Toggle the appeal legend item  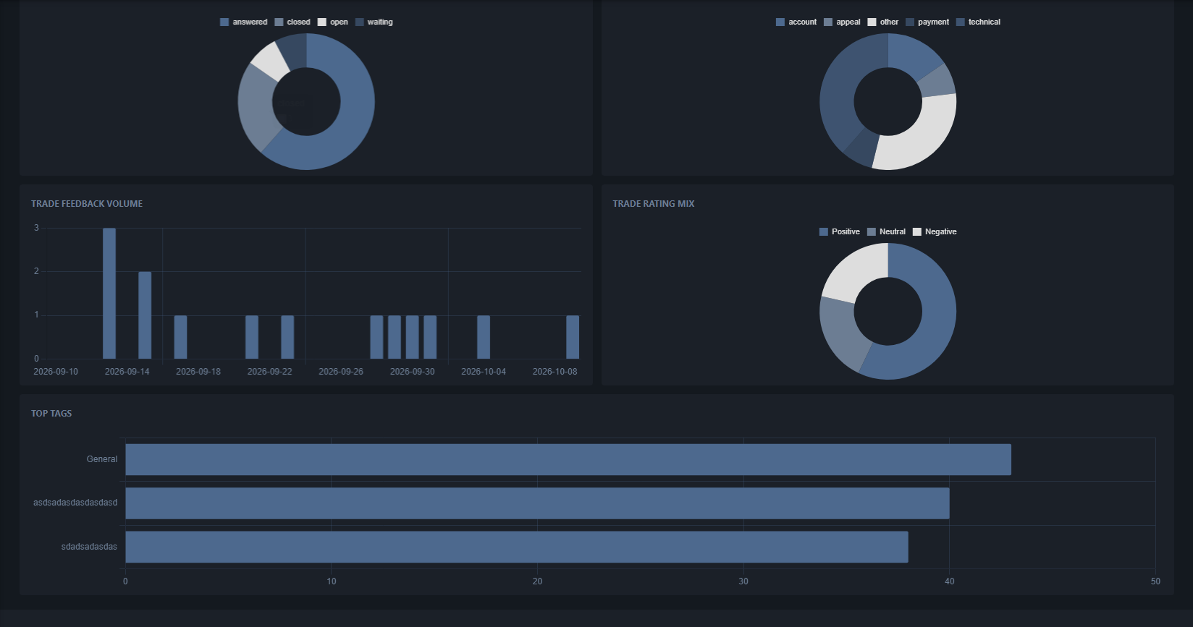coord(842,22)
